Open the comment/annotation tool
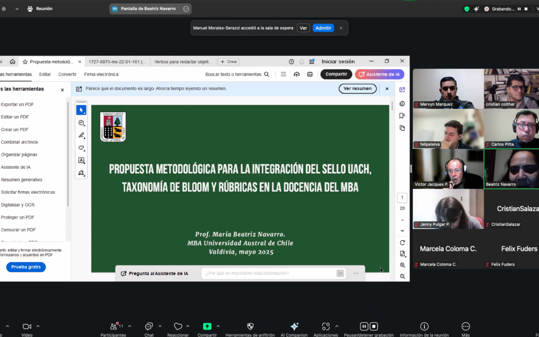This screenshot has height=337, width=539. point(81,123)
